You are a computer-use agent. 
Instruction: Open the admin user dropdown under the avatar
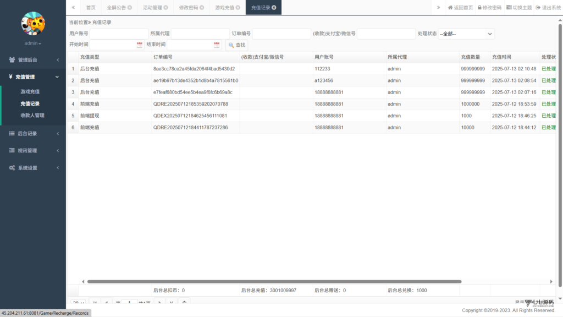(32, 43)
